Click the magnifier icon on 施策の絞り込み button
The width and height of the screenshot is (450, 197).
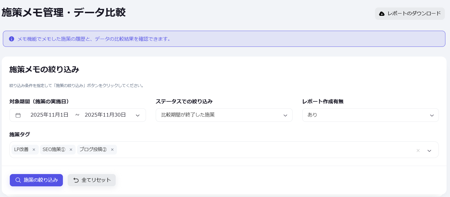tap(18, 180)
